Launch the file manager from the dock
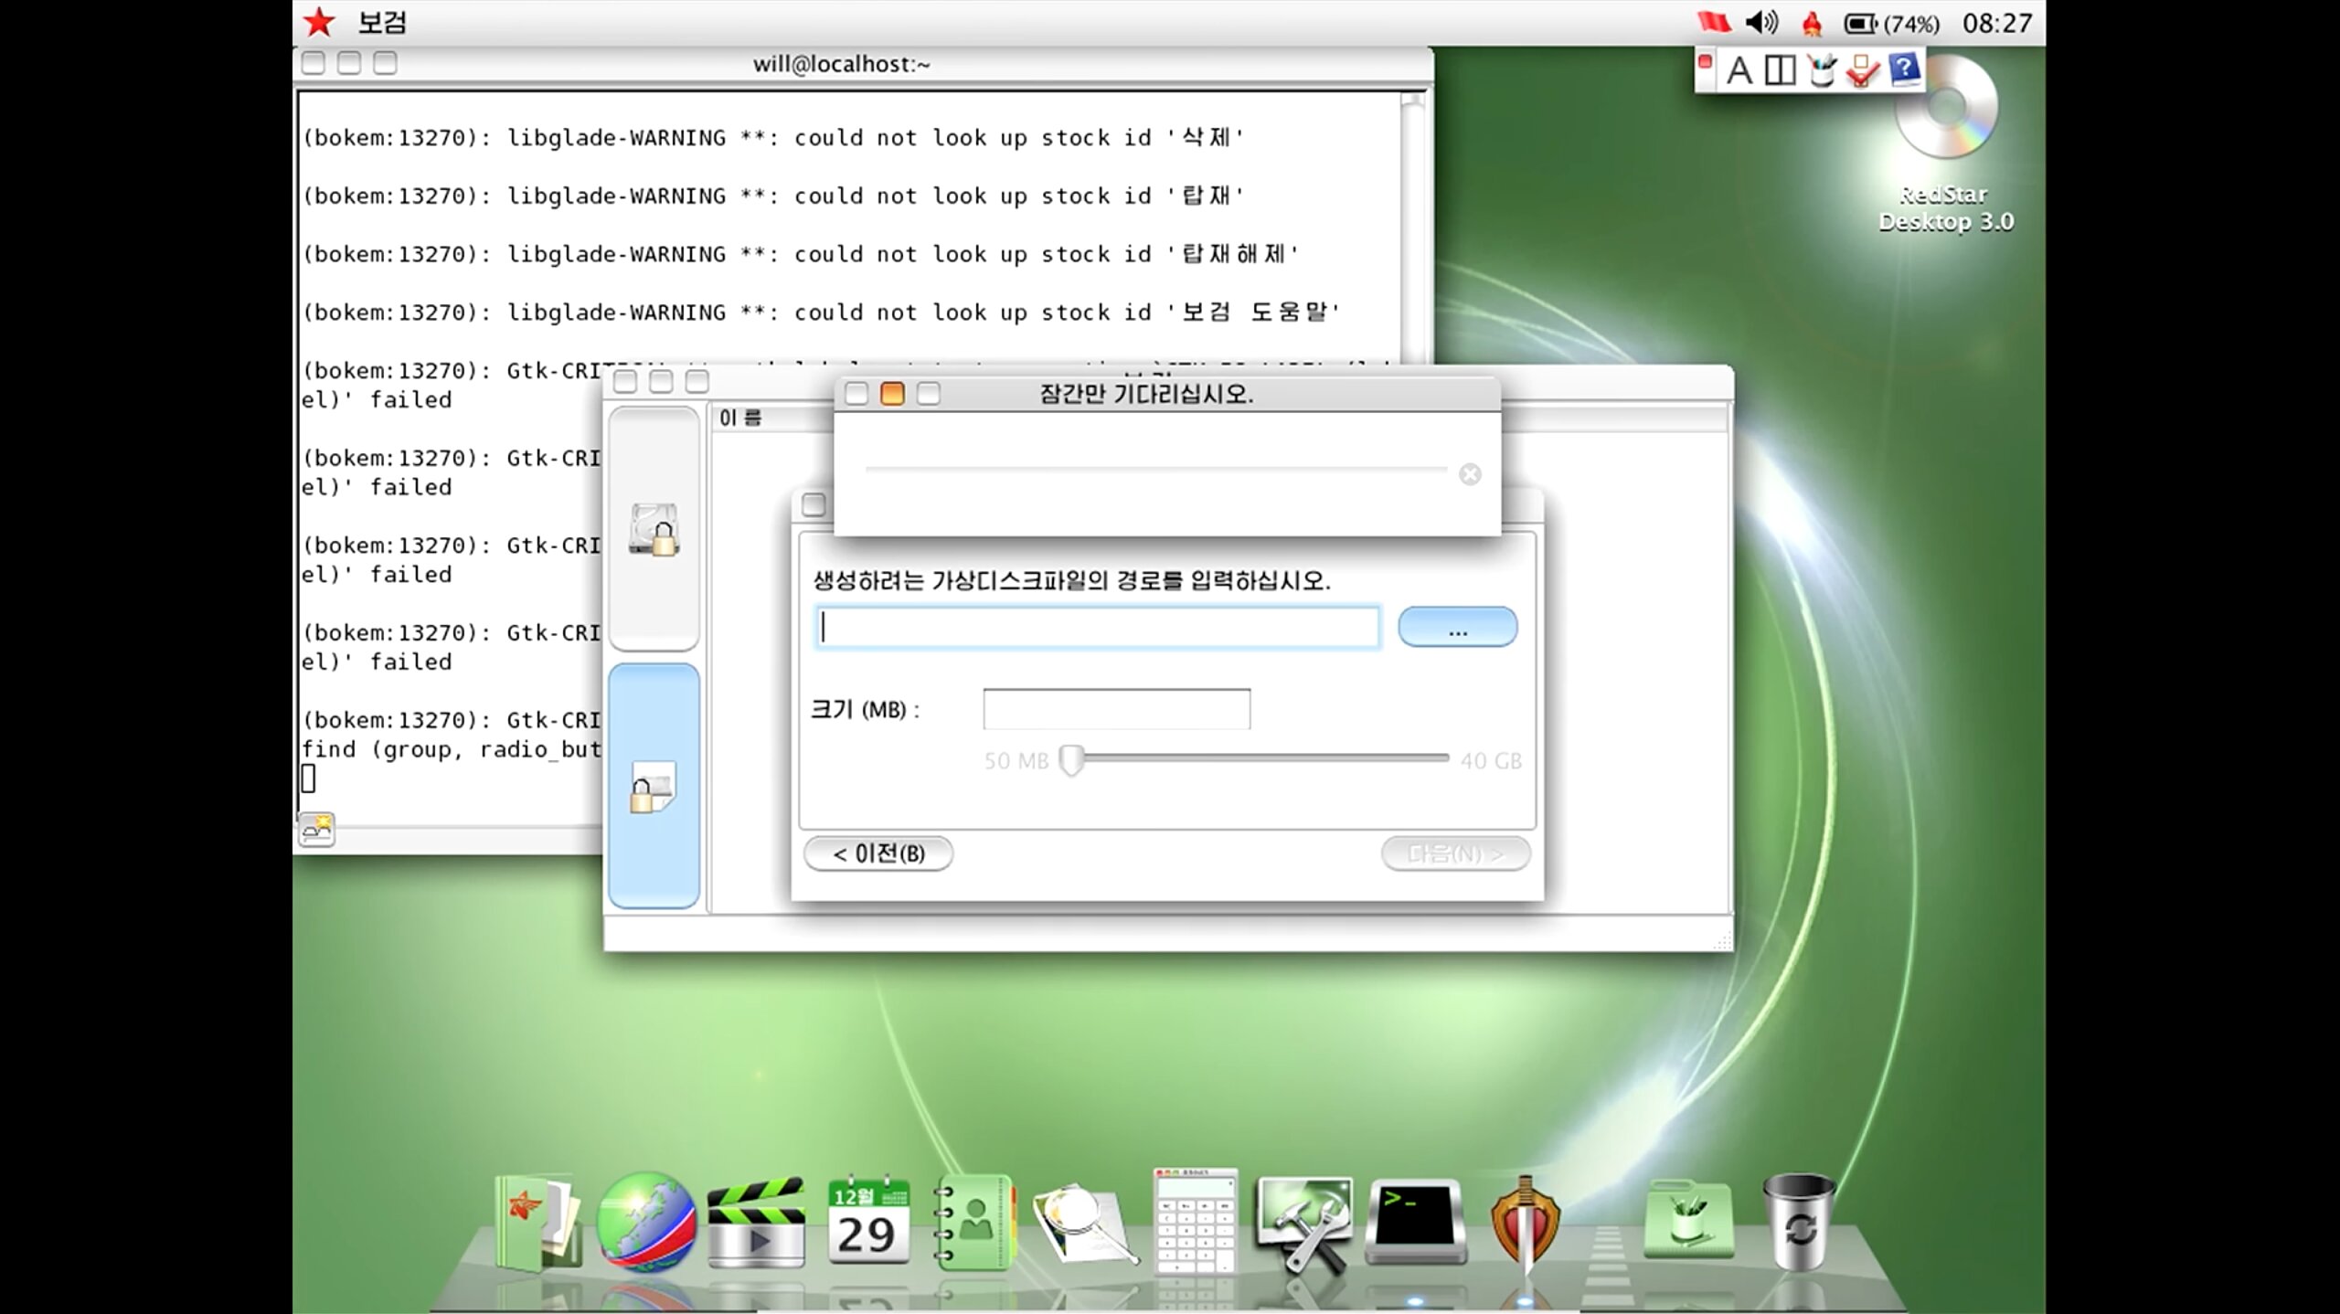This screenshot has width=2340, height=1314. (537, 1223)
